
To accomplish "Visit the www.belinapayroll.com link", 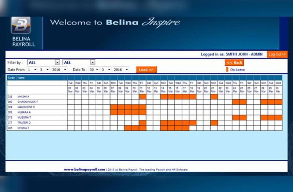I will click(x=84, y=169).
